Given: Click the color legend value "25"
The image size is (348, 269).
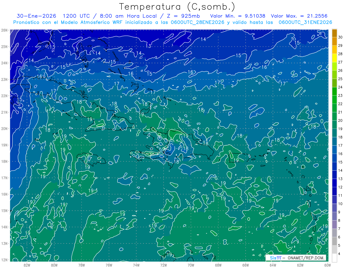Looking at the screenshot, I should [x=340, y=79].
